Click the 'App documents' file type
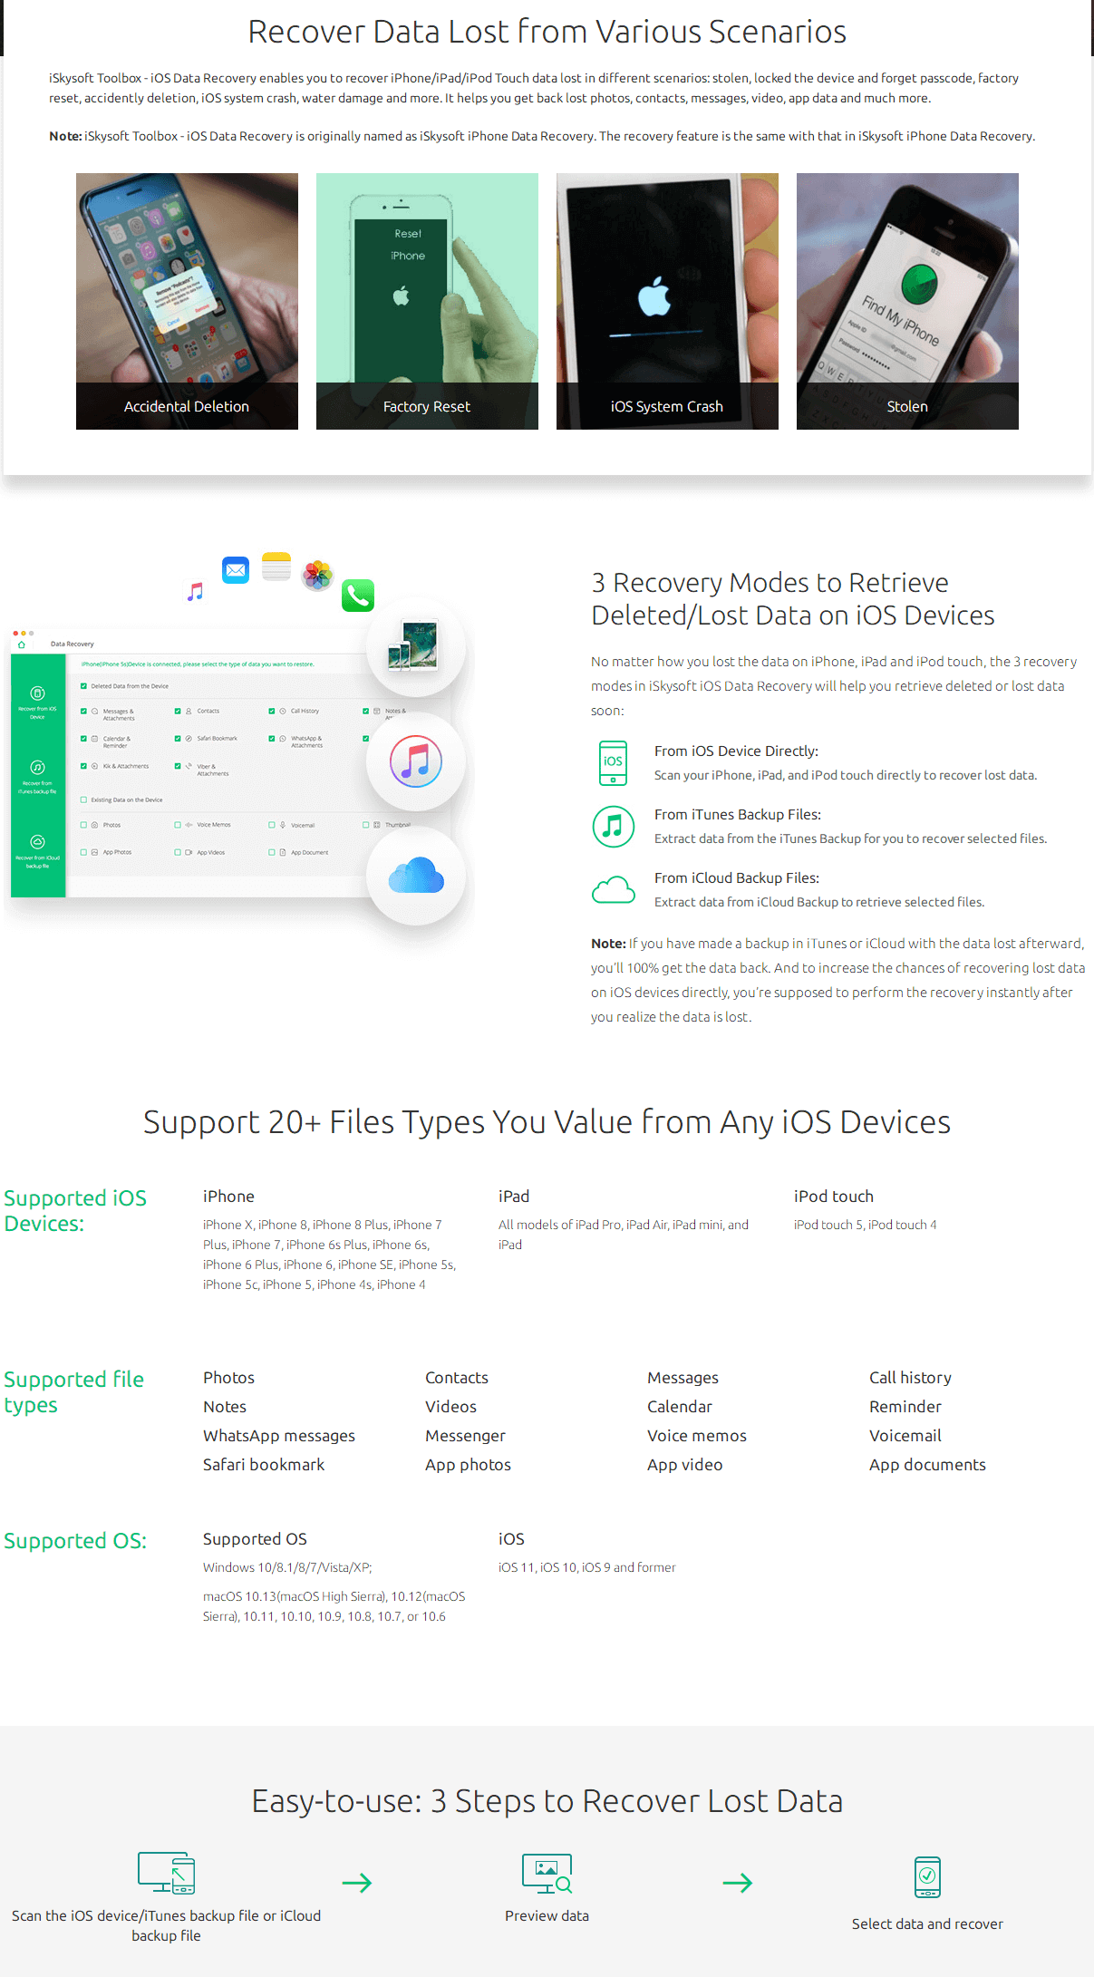The image size is (1094, 1977). (927, 1465)
